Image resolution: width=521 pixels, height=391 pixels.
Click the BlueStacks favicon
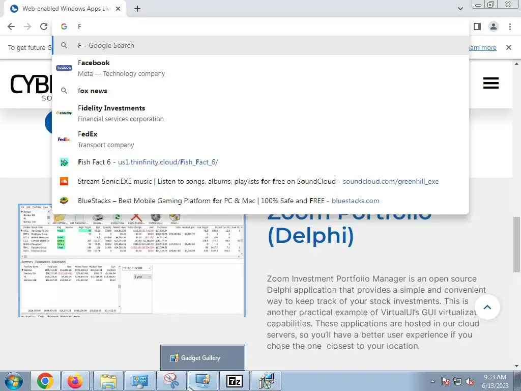pos(64,201)
